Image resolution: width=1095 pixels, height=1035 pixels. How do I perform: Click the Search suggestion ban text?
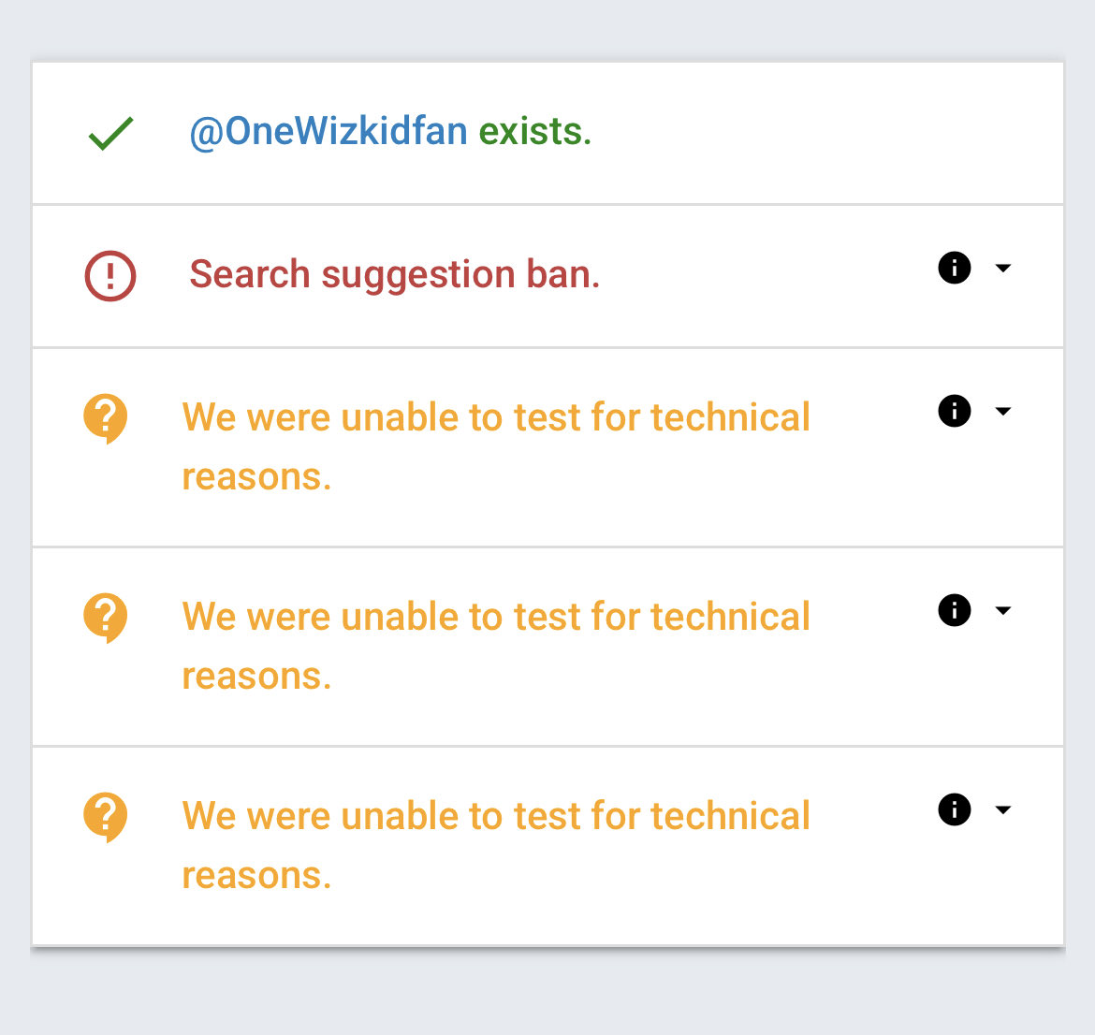[394, 274]
